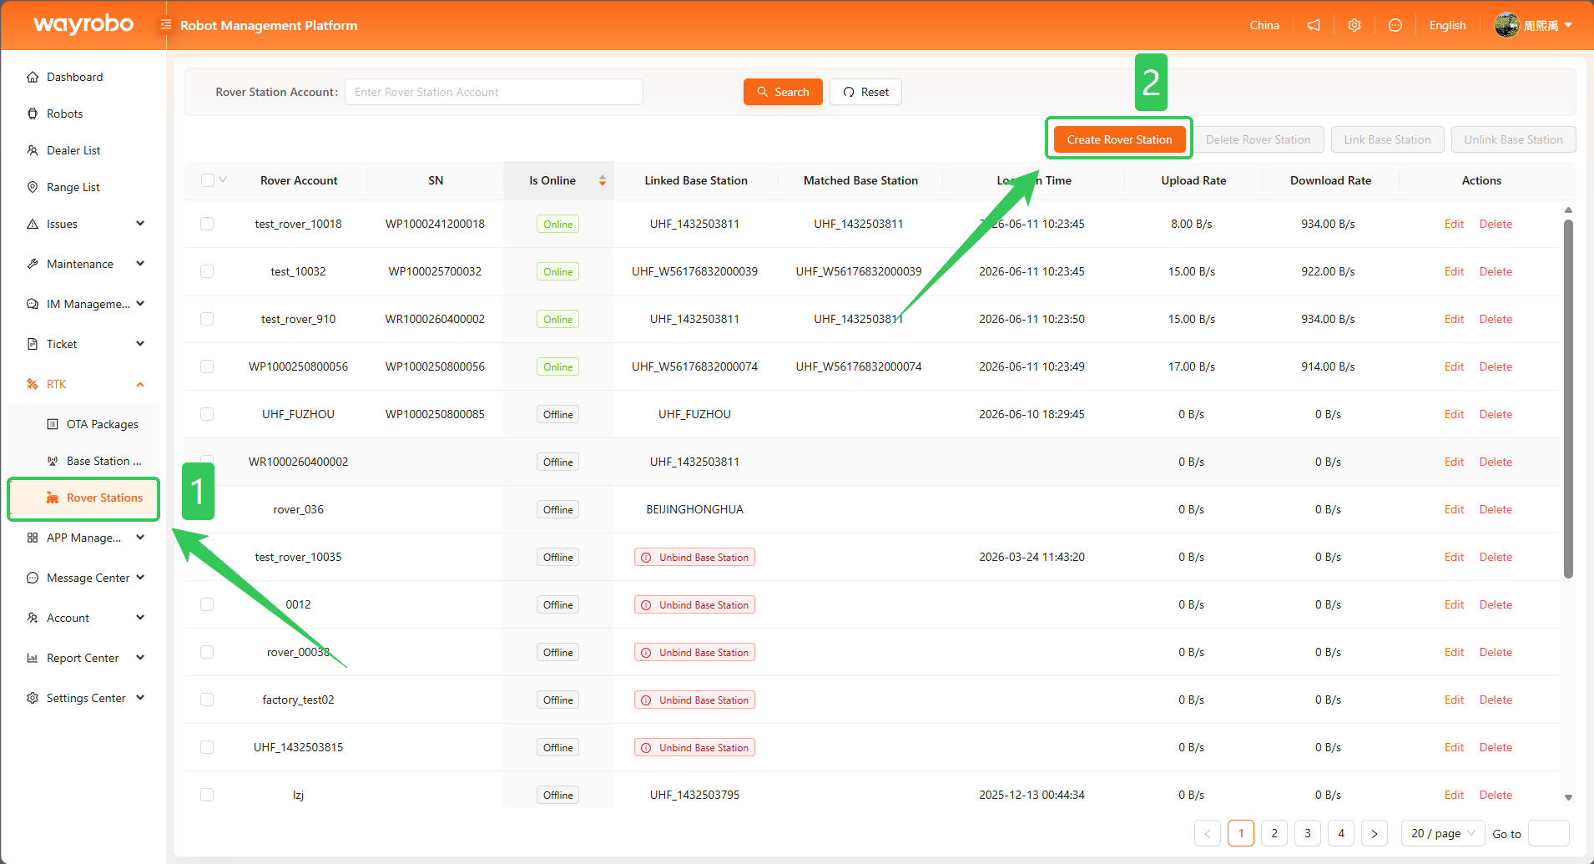Viewport: 1594px width, 864px height.
Task: Expand the Maintenance submenu chevron
Action: click(140, 264)
